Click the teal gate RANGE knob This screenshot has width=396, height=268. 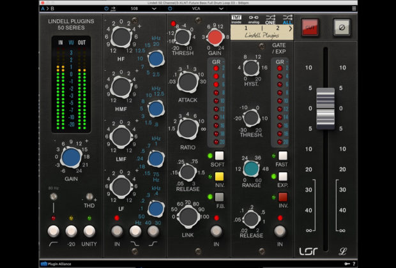[x=251, y=169]
